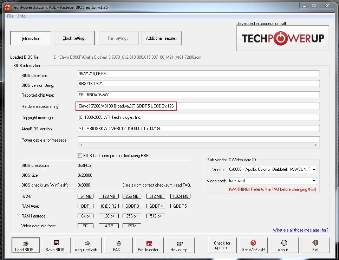This screenshot has width=339, height=260.
Task: Click the WinFlash checksum value 0x9300
Action: [x=84, y=185]
